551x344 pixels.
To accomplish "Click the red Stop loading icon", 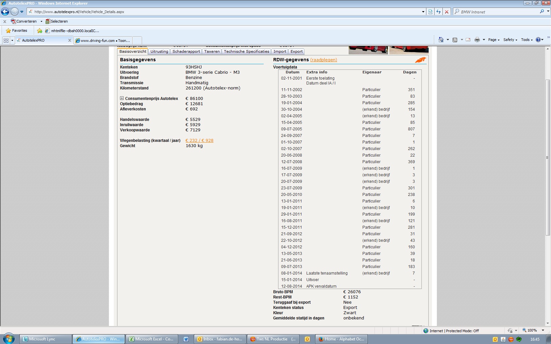I will tap(446, 12).
